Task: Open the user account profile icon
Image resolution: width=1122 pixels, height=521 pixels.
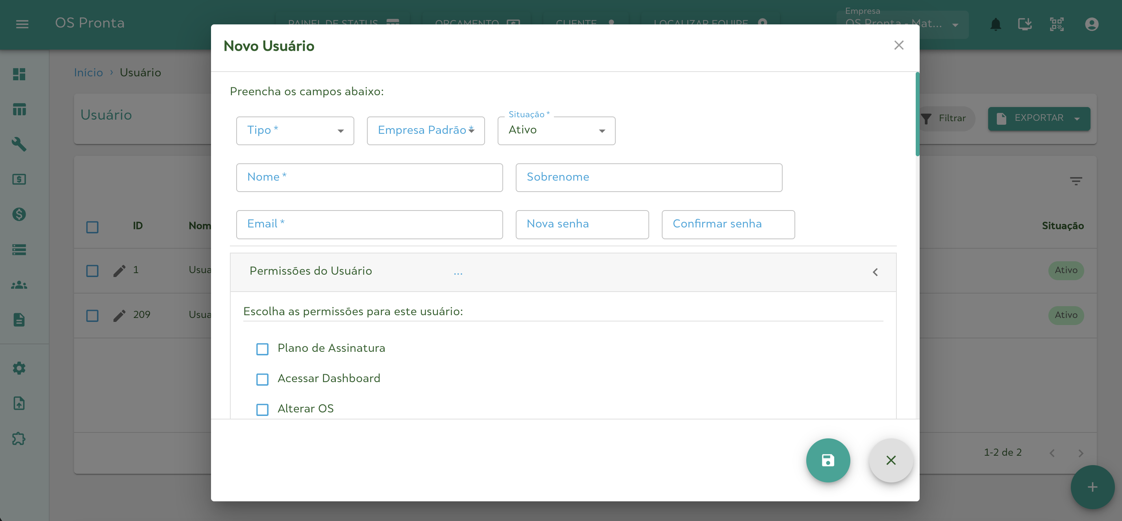Action: click(x=1092, y=24)
